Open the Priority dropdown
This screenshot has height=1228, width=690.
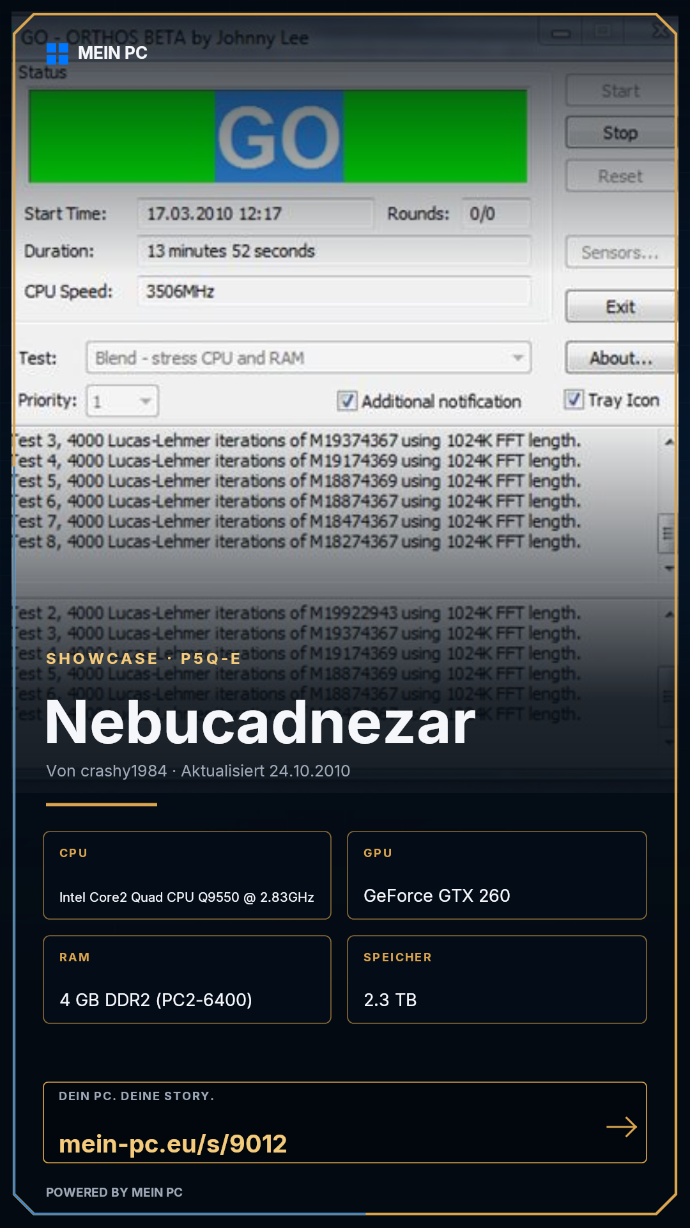pos(123,401)
